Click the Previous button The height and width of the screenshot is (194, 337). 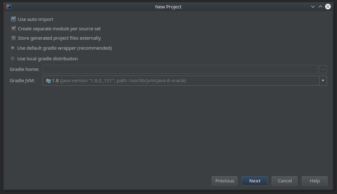coord(224,181)
